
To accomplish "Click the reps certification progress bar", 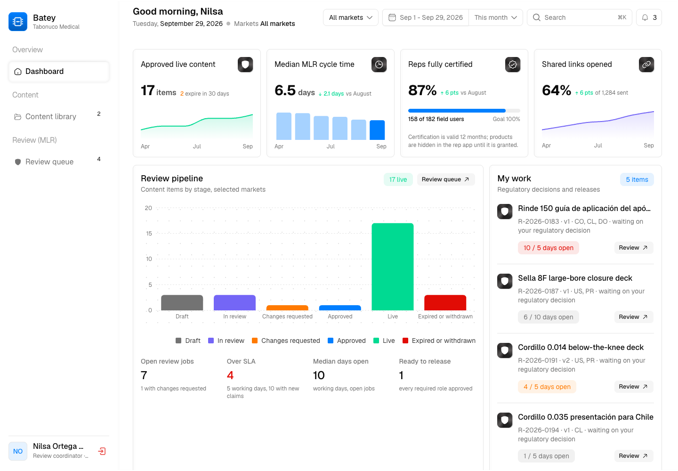I will coord(464,111).
